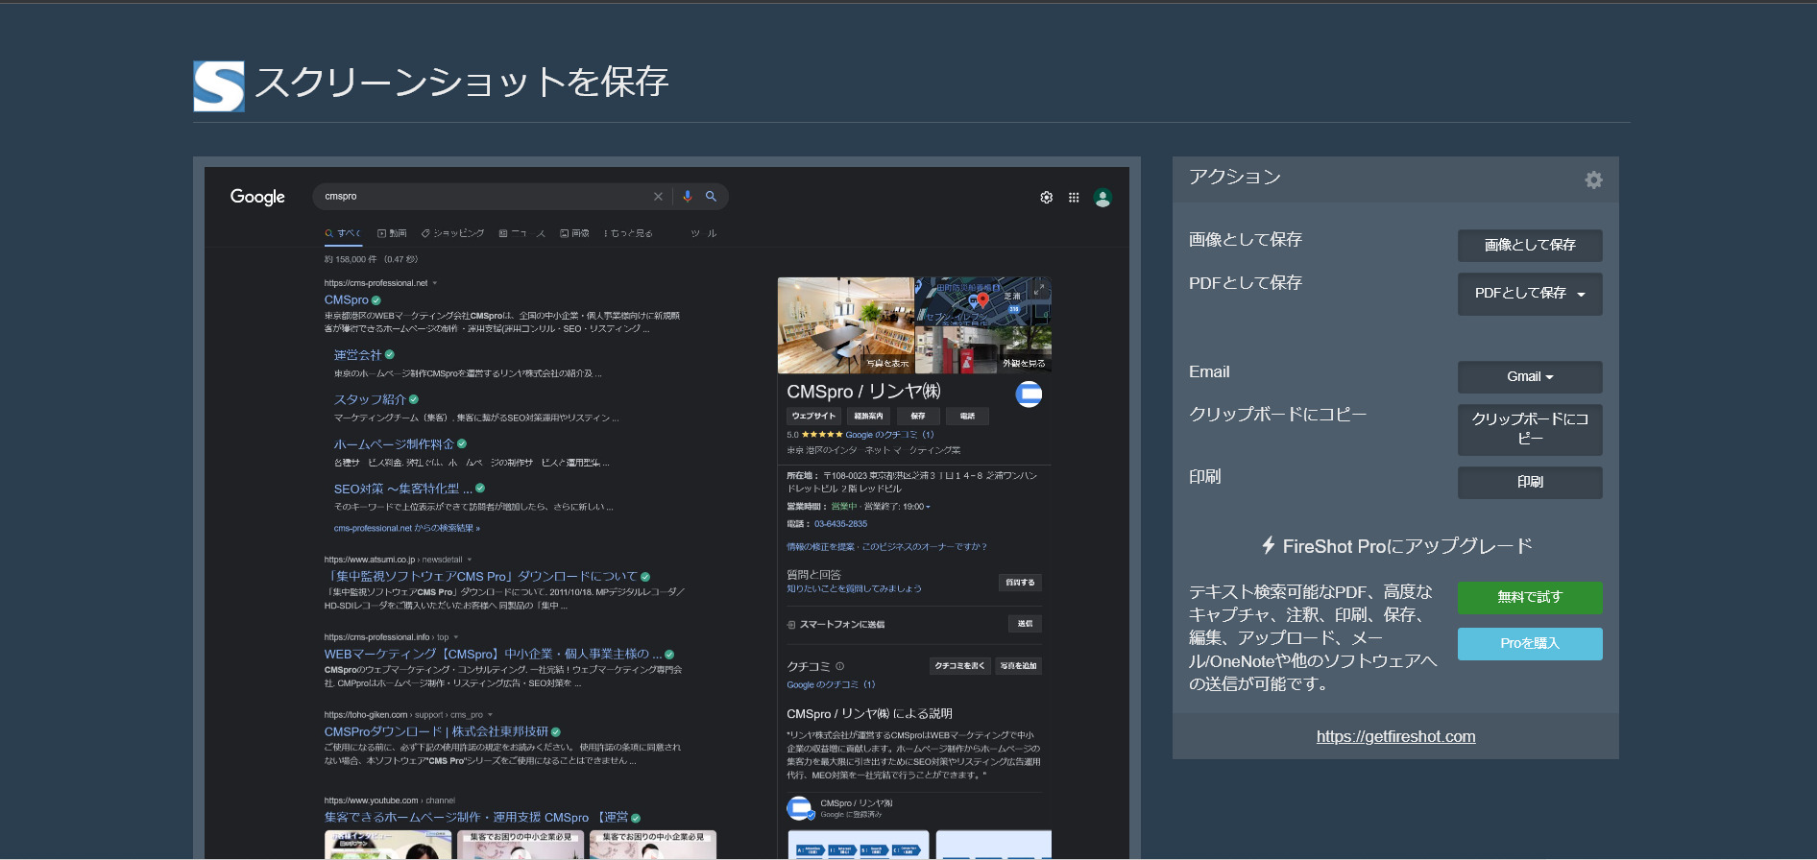Click the microphone voice search icon in preview
Viewport: 1817px width, 860px height.
coord(687,197)
